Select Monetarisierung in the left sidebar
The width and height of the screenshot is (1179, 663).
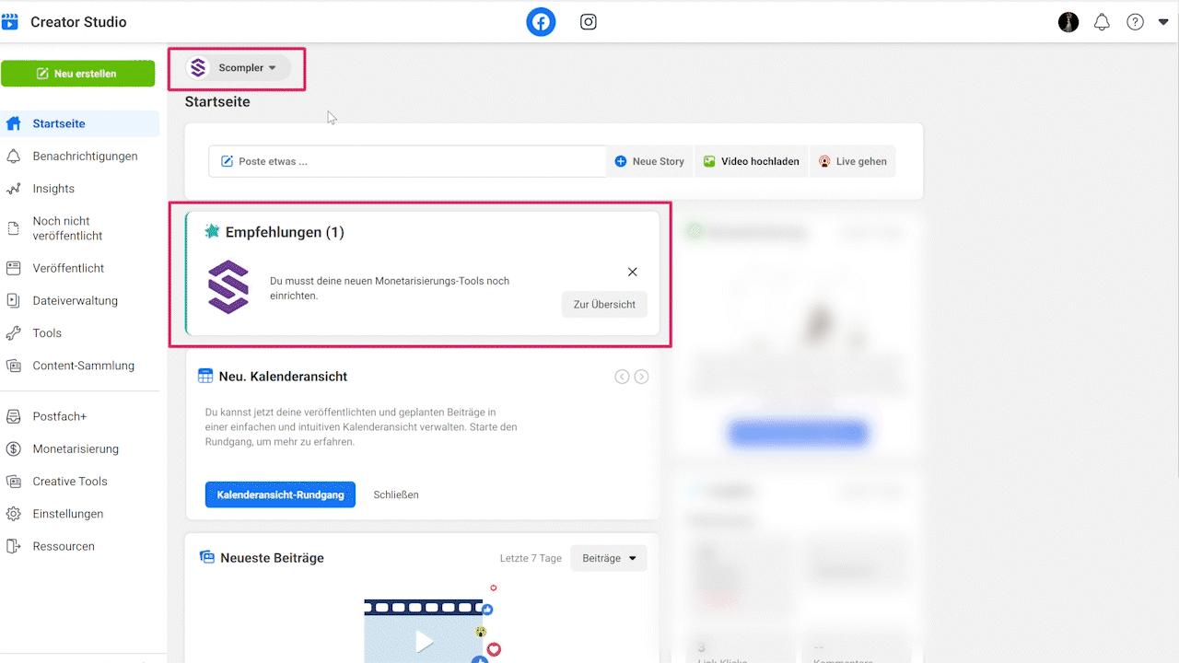click(76, 449)
